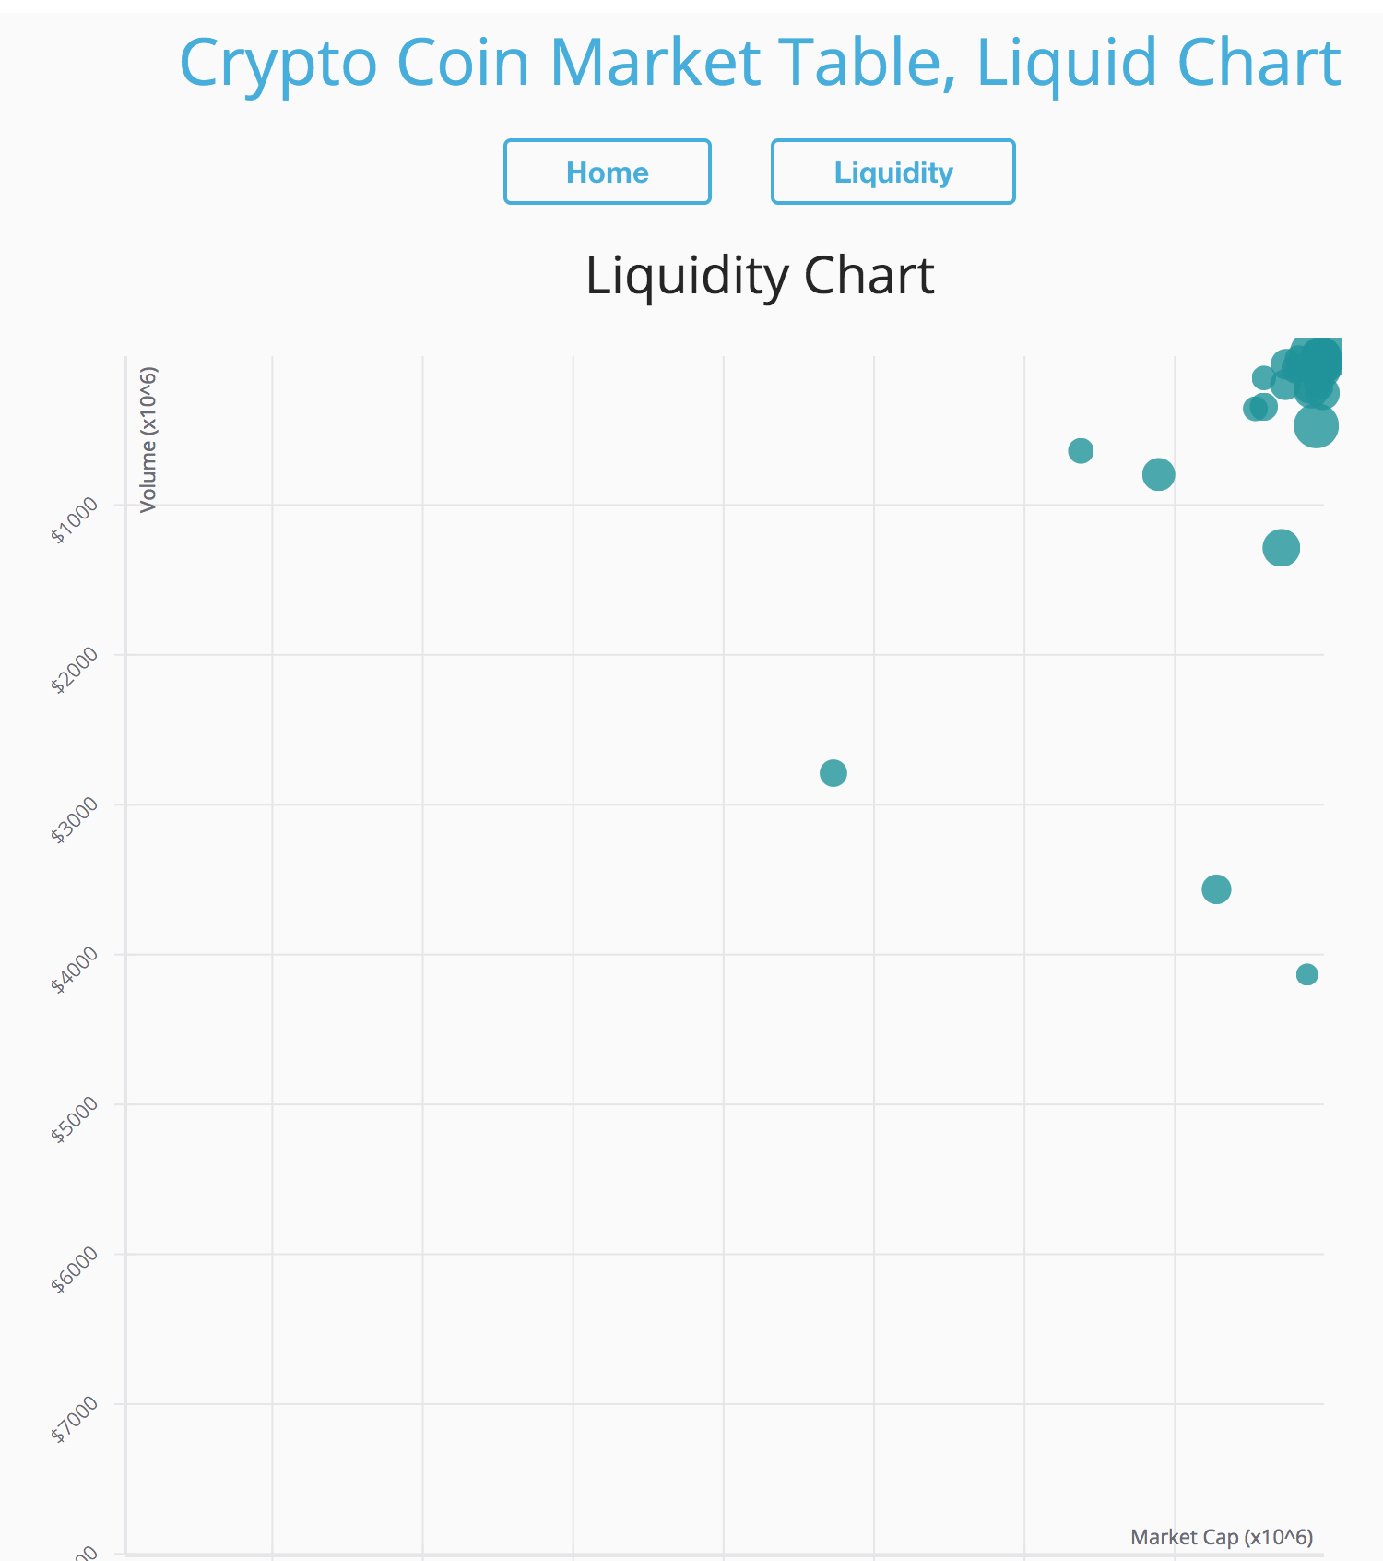Go to the Liquidity page button

click(892, 172)
